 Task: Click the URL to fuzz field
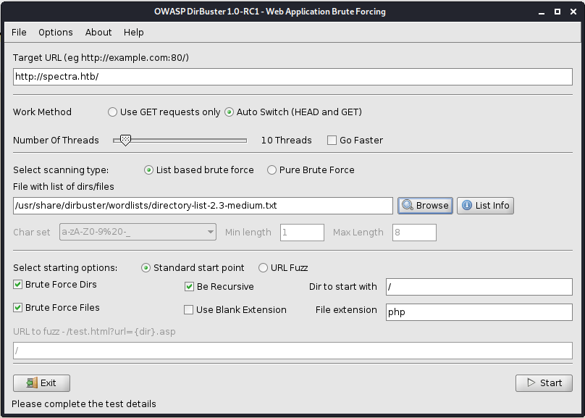(x=292, y=351)
